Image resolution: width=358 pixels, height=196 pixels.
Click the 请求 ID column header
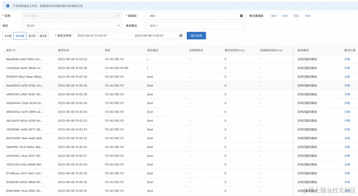tap(11, 50)
